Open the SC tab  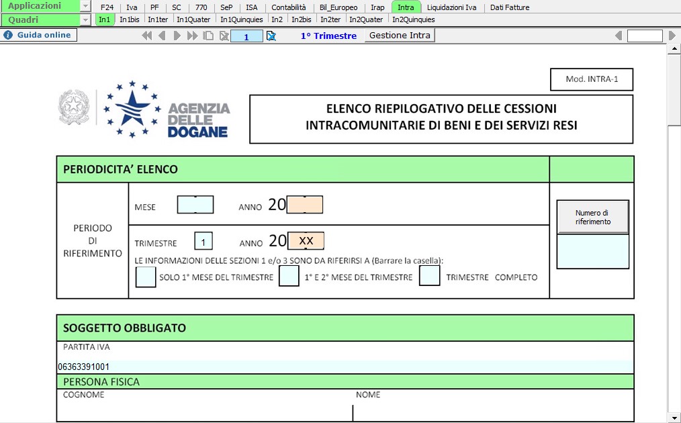point(177,7)
